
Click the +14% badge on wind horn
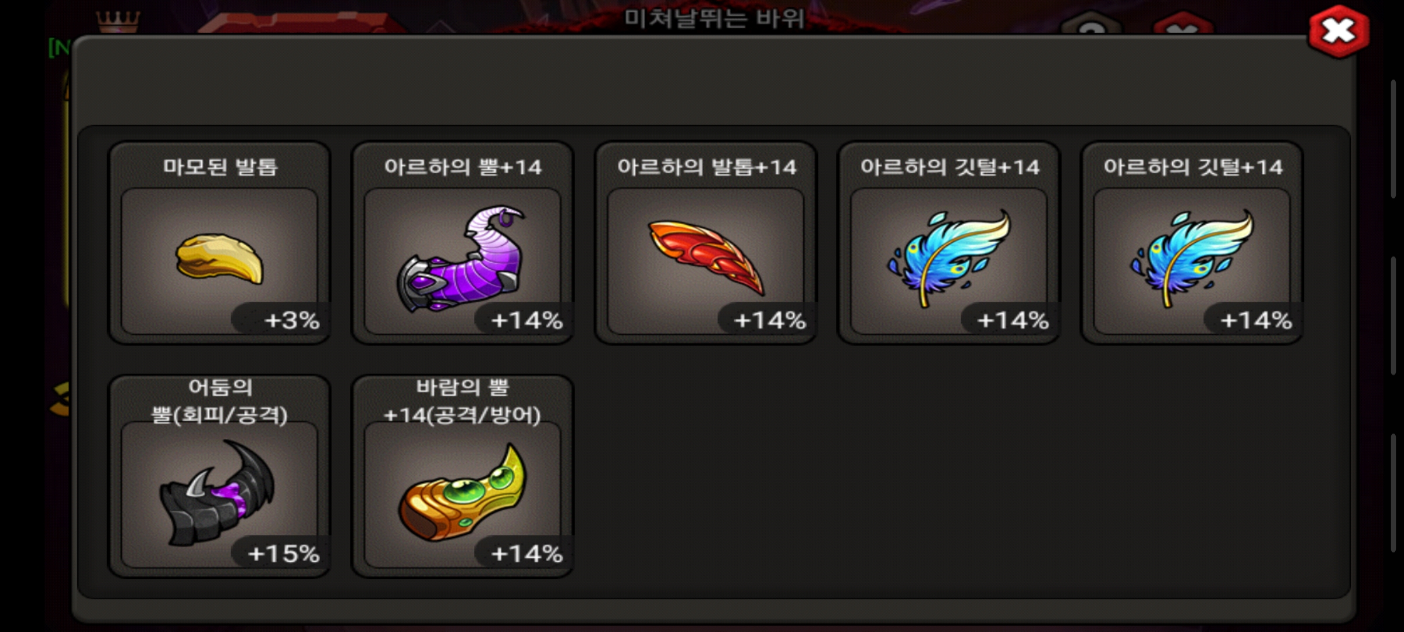point(525,554)
